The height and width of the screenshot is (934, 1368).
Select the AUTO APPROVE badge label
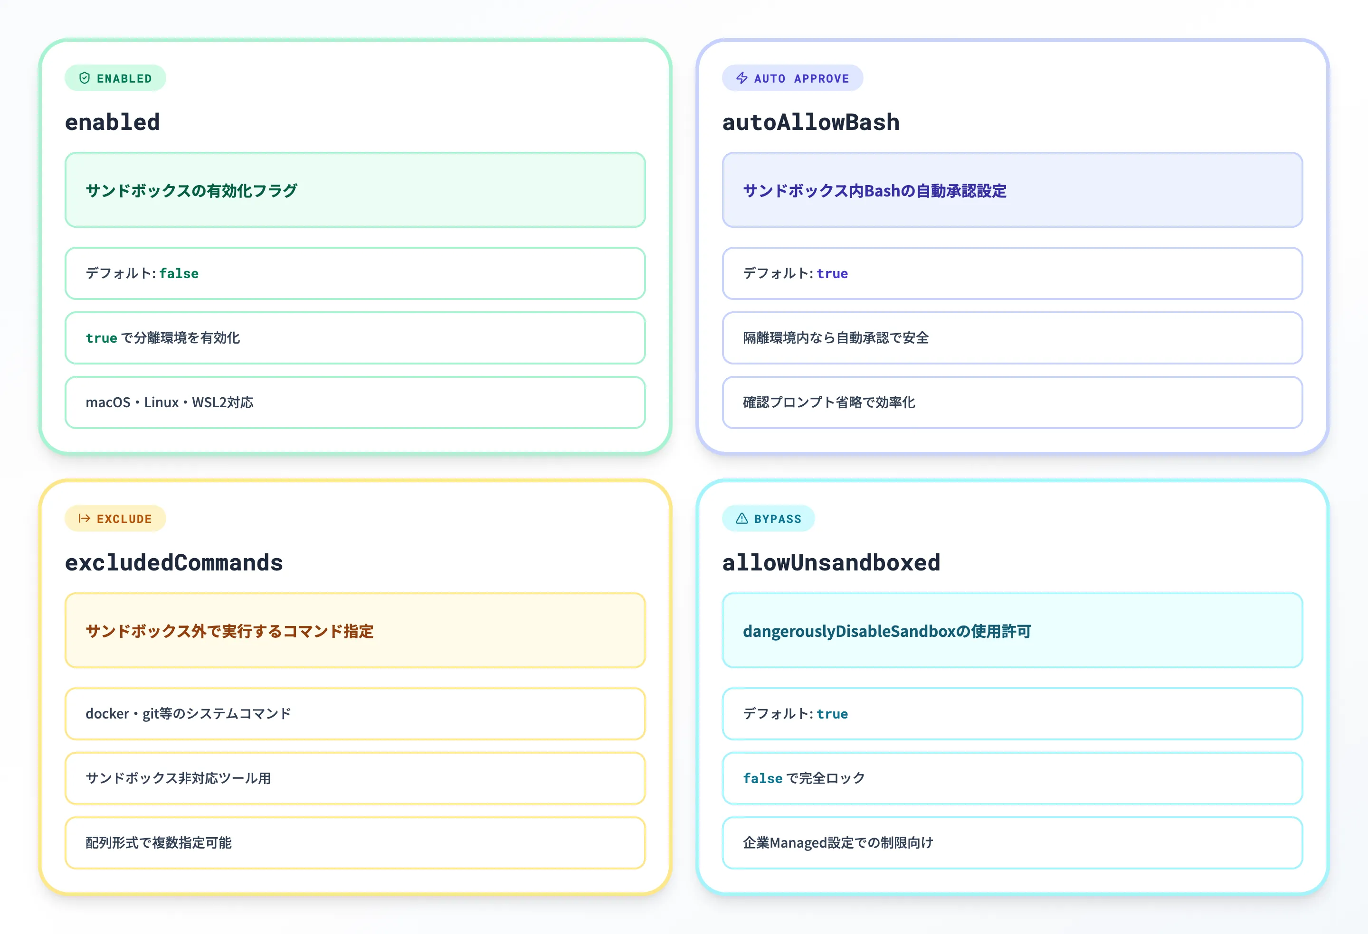click(801, 79)
